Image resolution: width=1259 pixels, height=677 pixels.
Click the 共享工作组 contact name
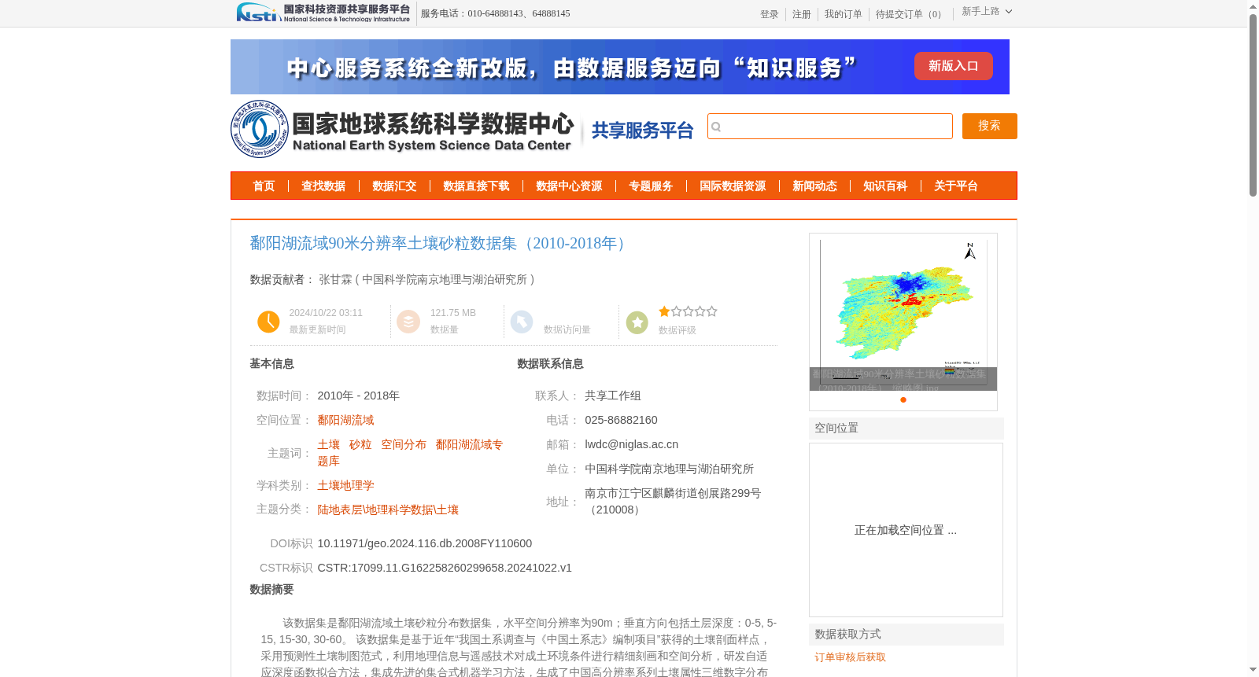pos(613,396)
